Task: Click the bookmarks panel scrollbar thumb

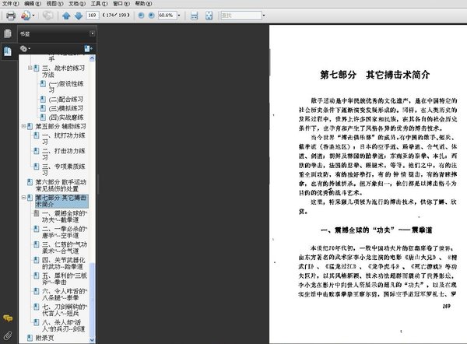Action: (x=92, y=300)
